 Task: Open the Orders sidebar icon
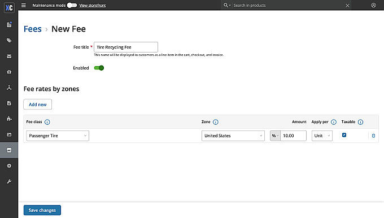point(9,24)
